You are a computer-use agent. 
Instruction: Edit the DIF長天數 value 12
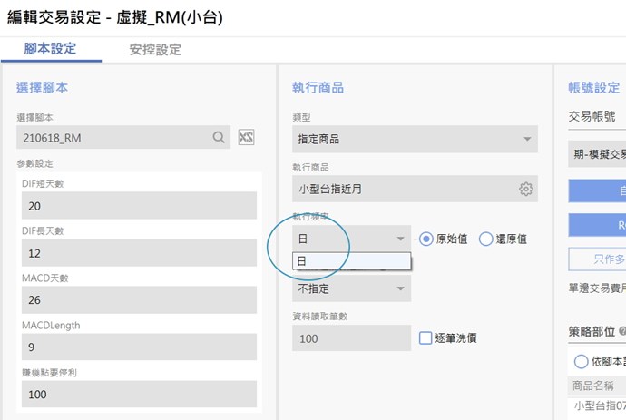tap(139, 253)
